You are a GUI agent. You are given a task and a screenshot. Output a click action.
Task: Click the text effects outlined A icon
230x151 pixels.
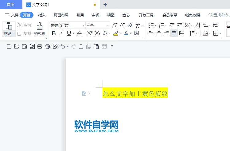(x=105, y=33)
